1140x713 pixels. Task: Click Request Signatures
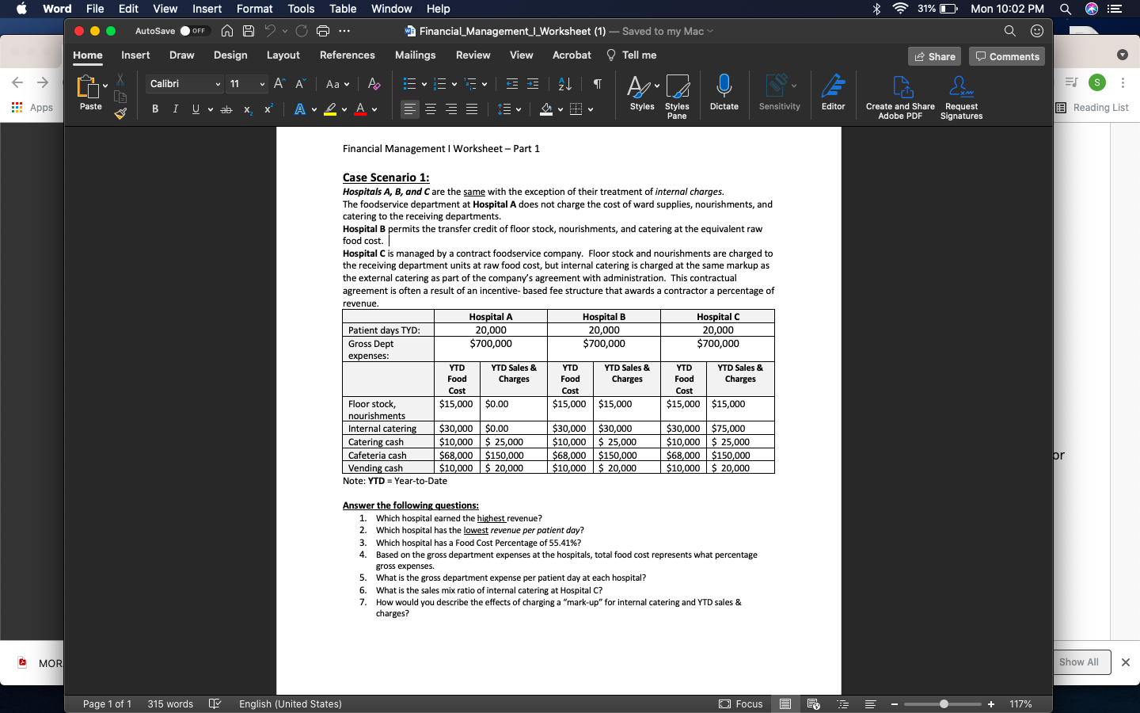click(x=961, y=93)
